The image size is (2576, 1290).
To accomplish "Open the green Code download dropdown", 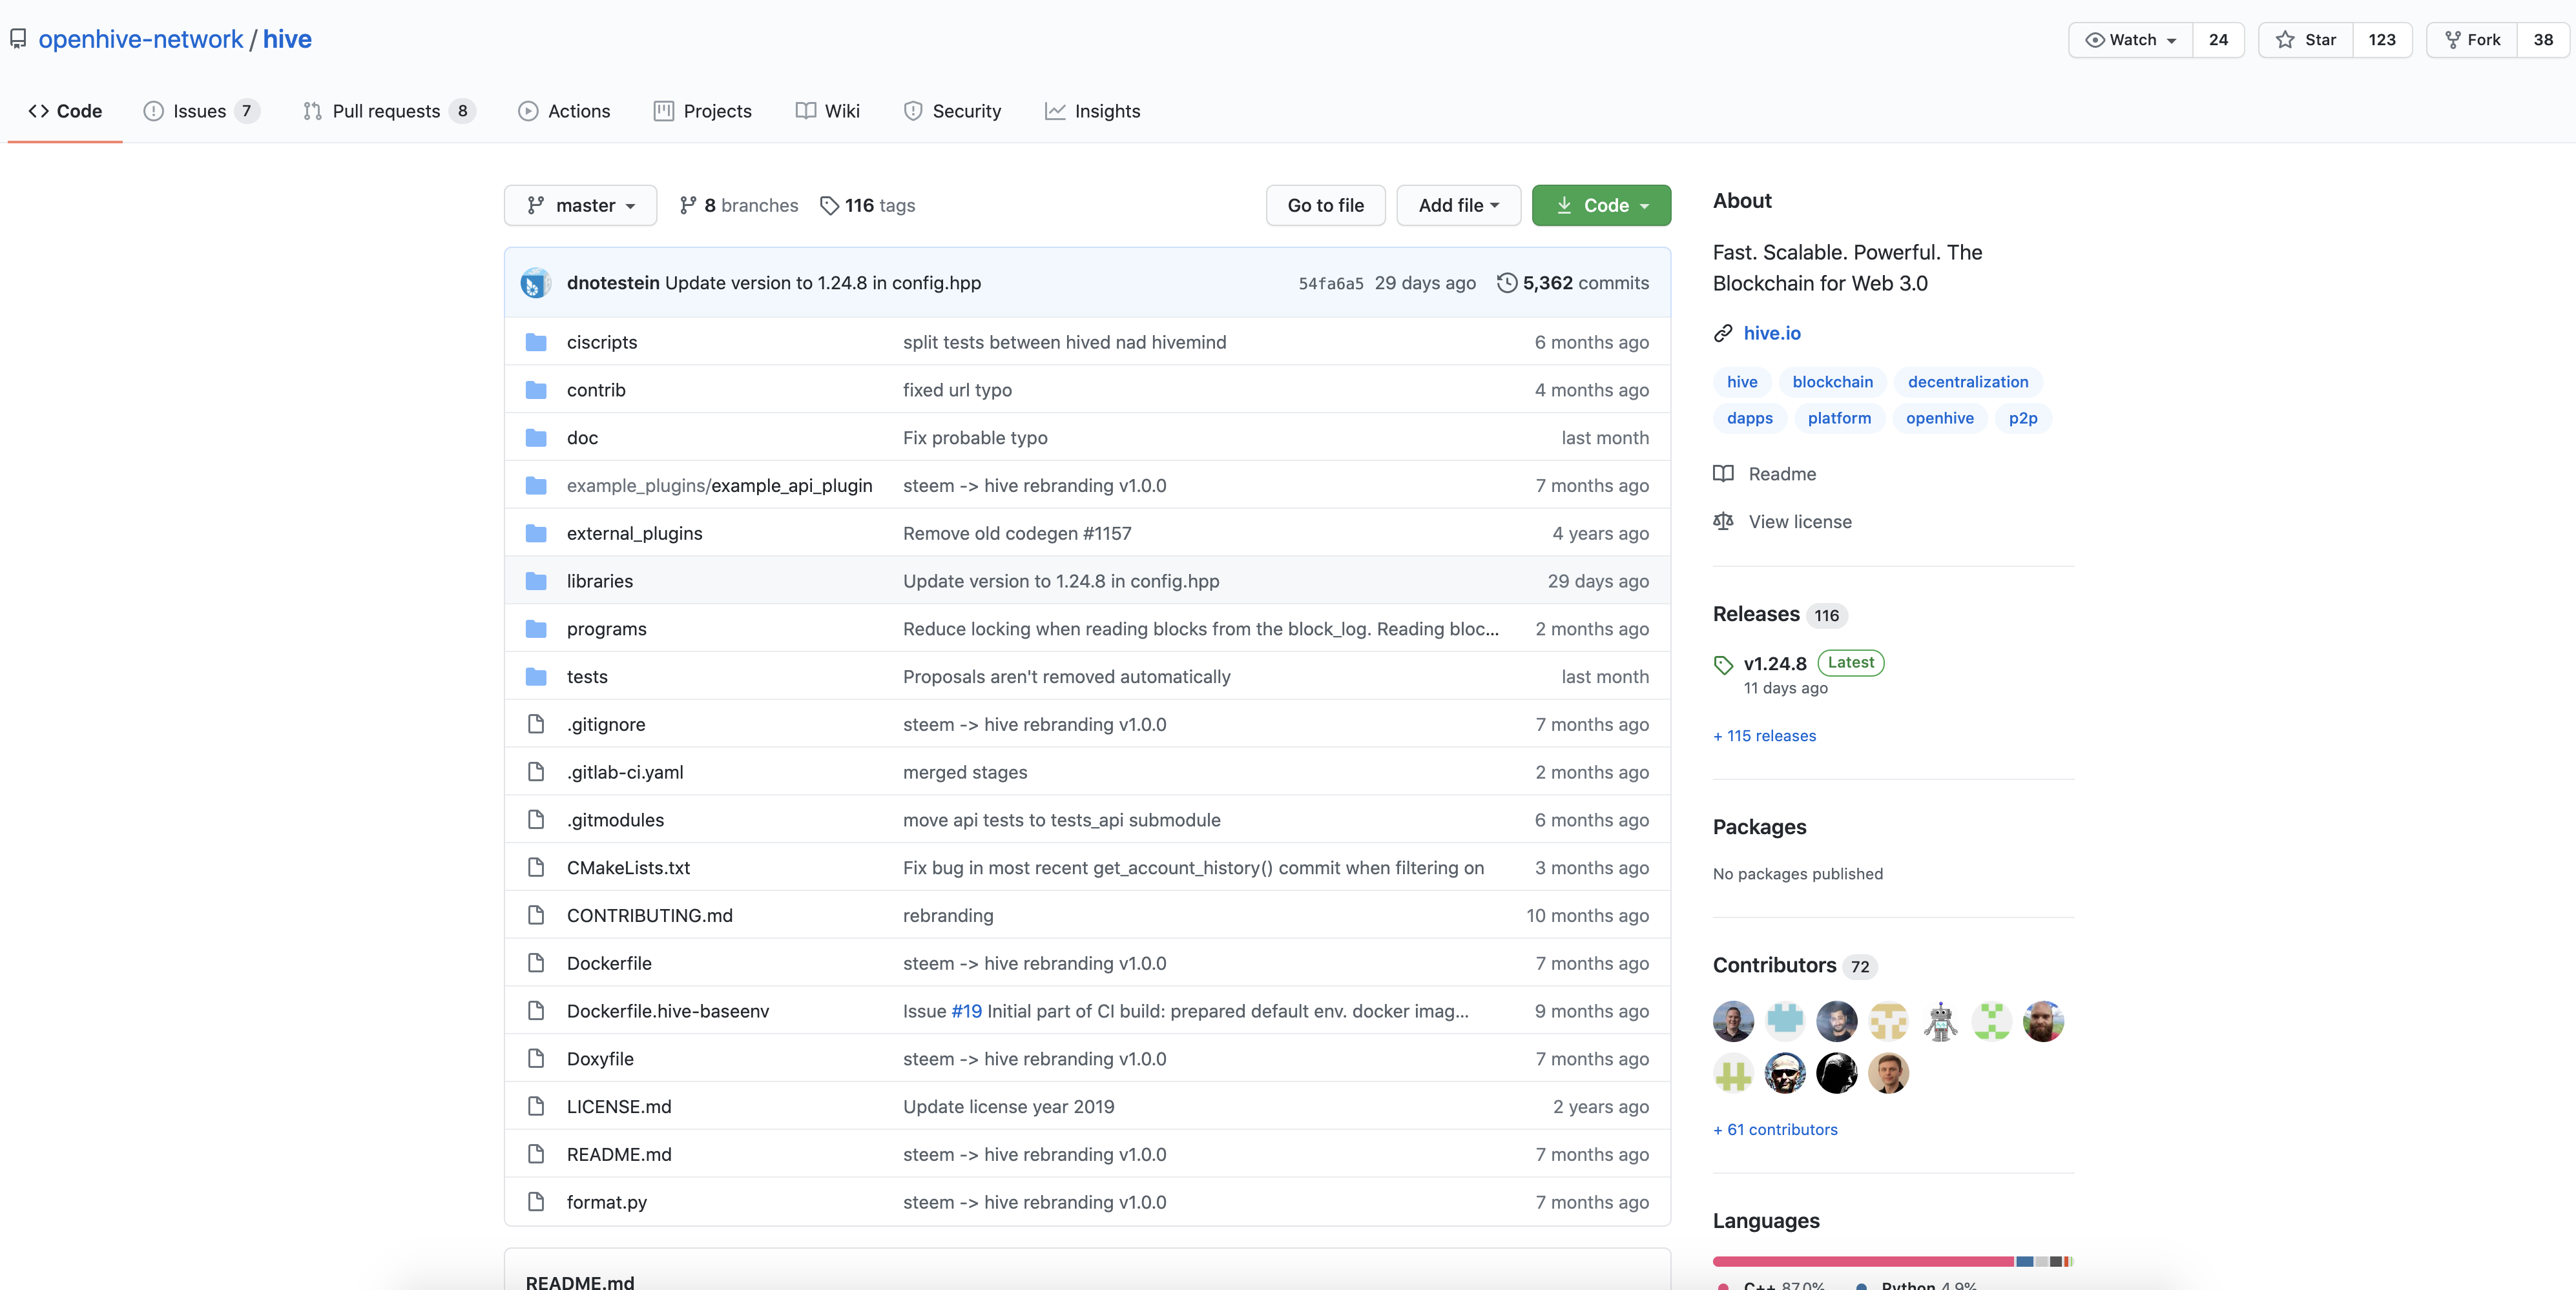I will click(x=1601, y=205).
